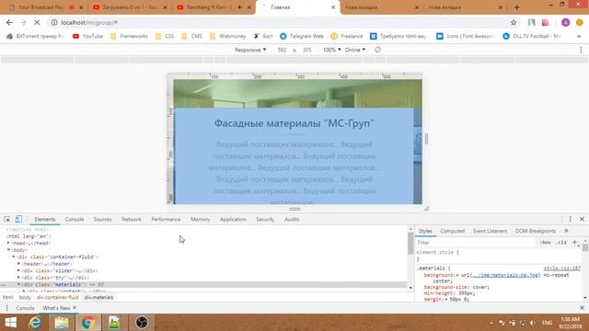Viewport: 589px width, 331px height.
Task: Open the 100% zoom dropdown
Action: click(x=332, y=50)
